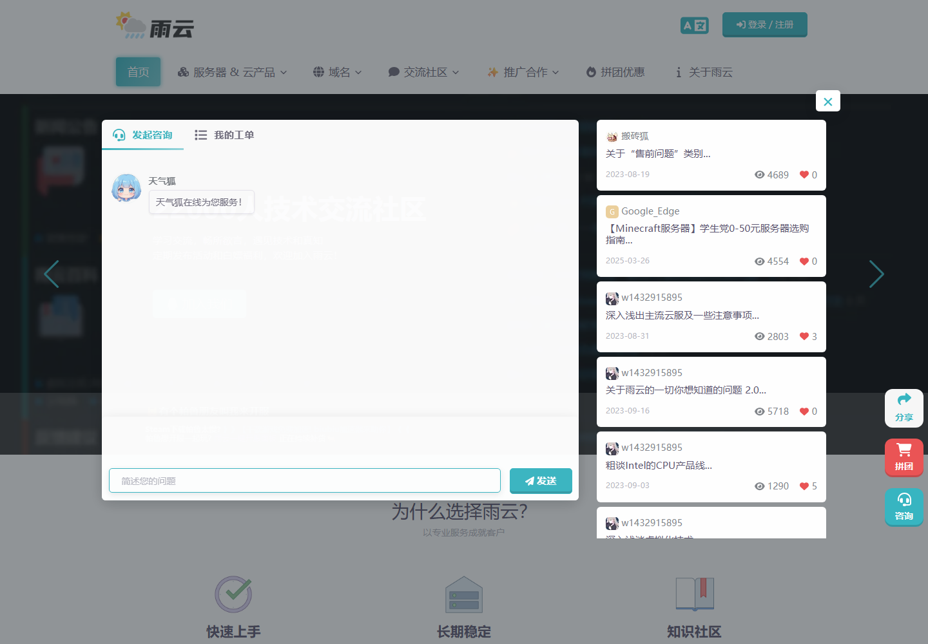
Task: Click the 知识社区 book icon
Action: (695, 594)
